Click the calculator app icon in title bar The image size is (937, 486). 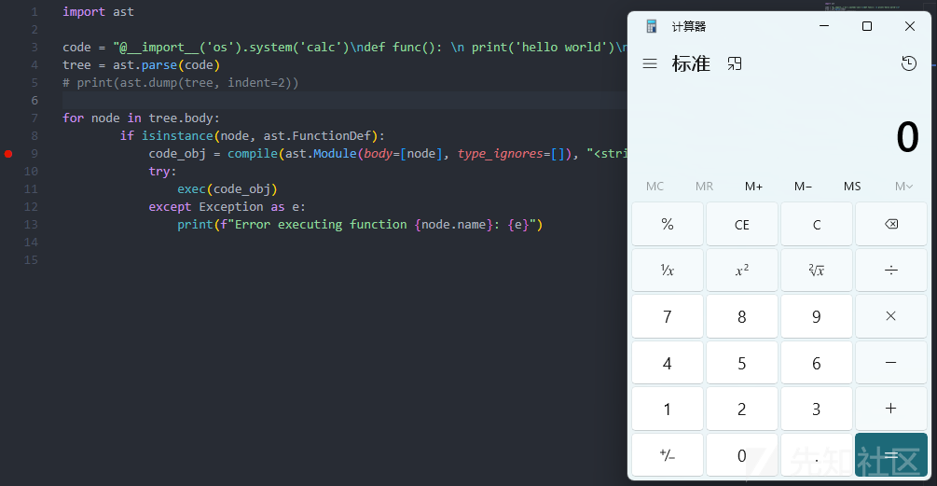coord(652,26)
